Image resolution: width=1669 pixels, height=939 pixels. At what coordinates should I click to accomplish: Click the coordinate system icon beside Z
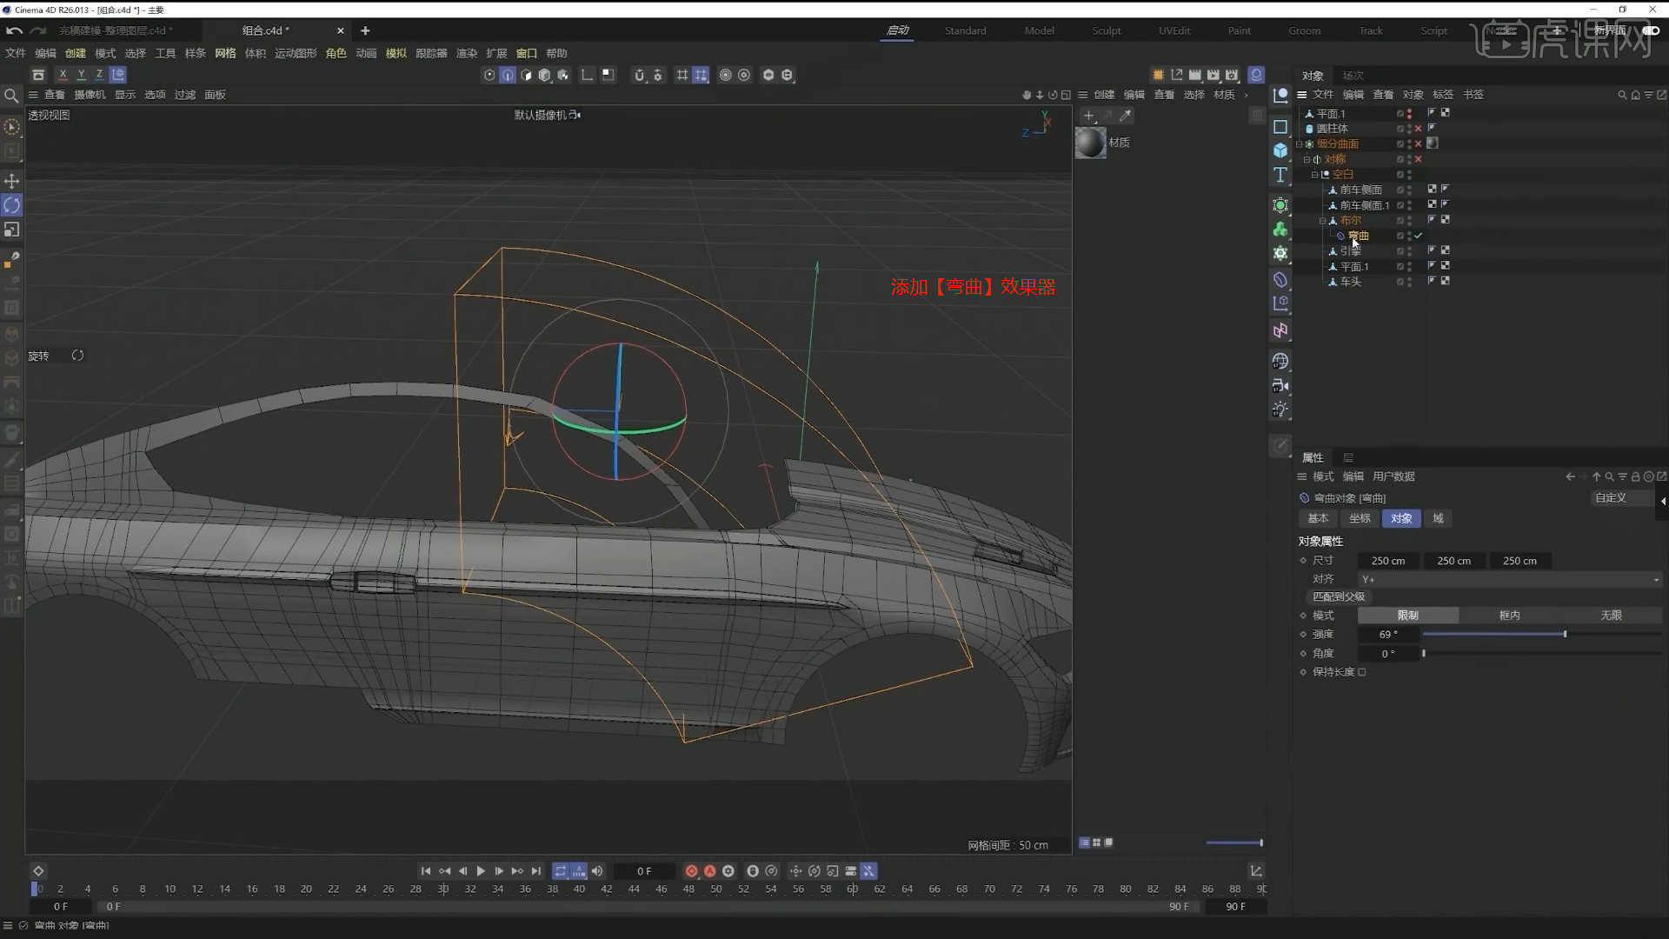(x=118, y=75)
